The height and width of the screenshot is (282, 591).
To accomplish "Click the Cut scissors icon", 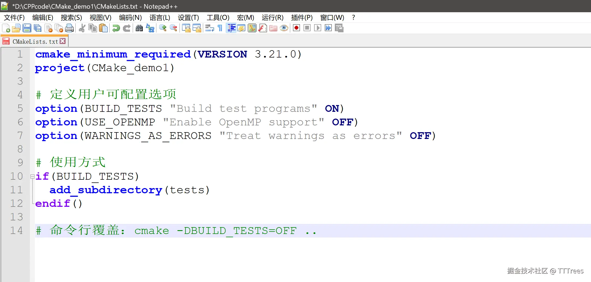I will point(82,28).
